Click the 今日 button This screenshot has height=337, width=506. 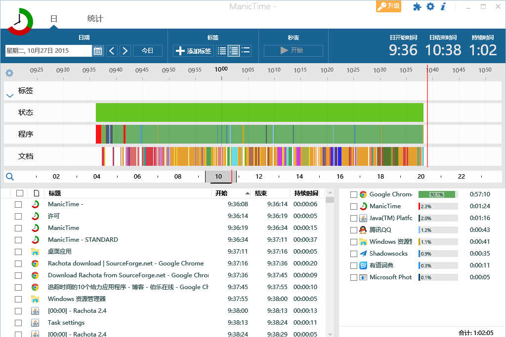tap(147, 51)
